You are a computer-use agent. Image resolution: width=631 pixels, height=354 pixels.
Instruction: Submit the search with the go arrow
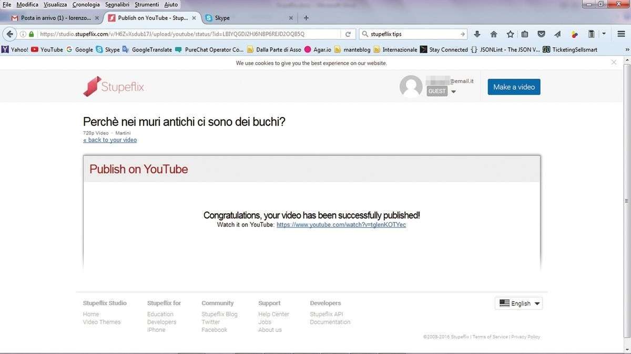coord(463,34)
